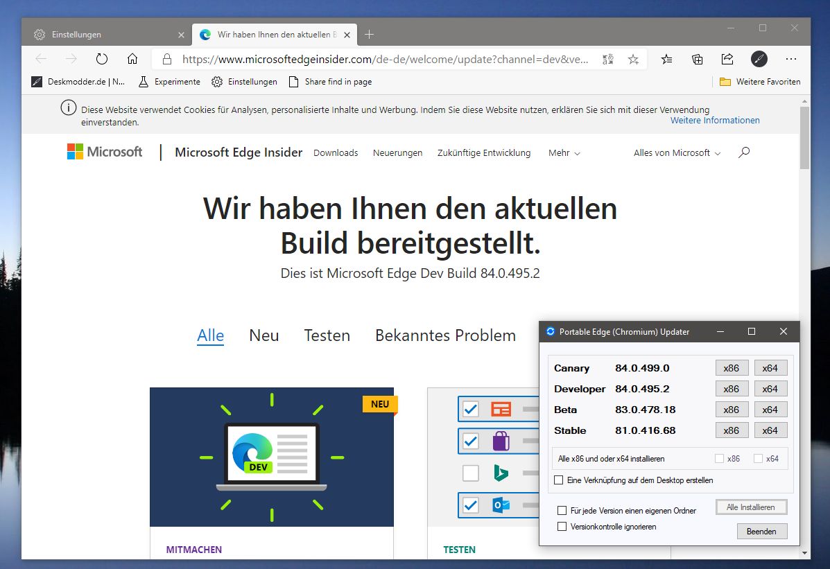Select the Bekanntes Problem filter tab
Viewport: 830px width, 569px height.
446,335
